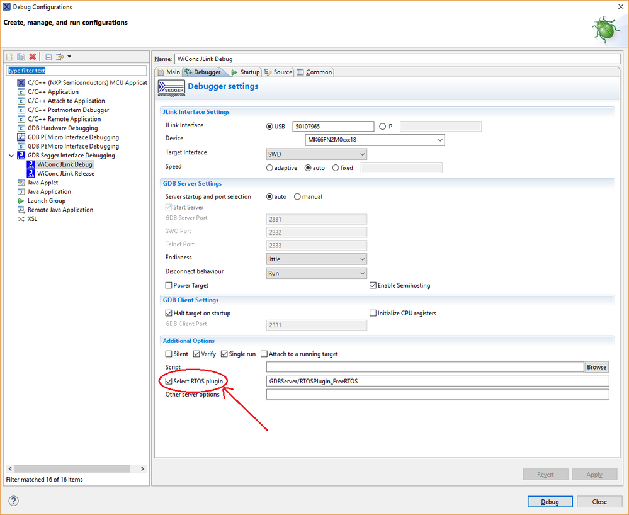This screenshot has width=629, height=515.
Task: Enable the Silent checkbox
Action: click(169, 354)
